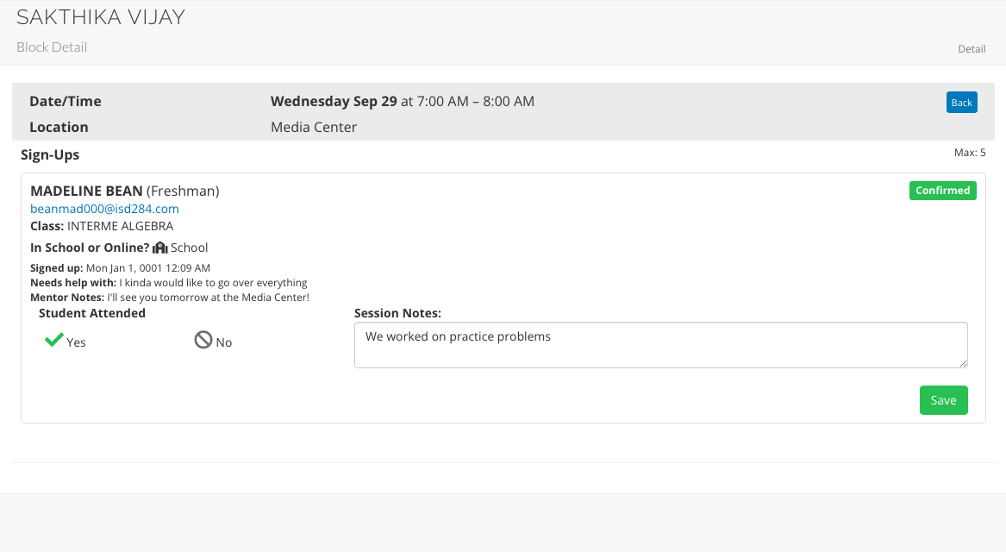The width and height of the screenshot is (1006, 552).
Task: Choose the Yes attendance label
Action: click(77, 342)
